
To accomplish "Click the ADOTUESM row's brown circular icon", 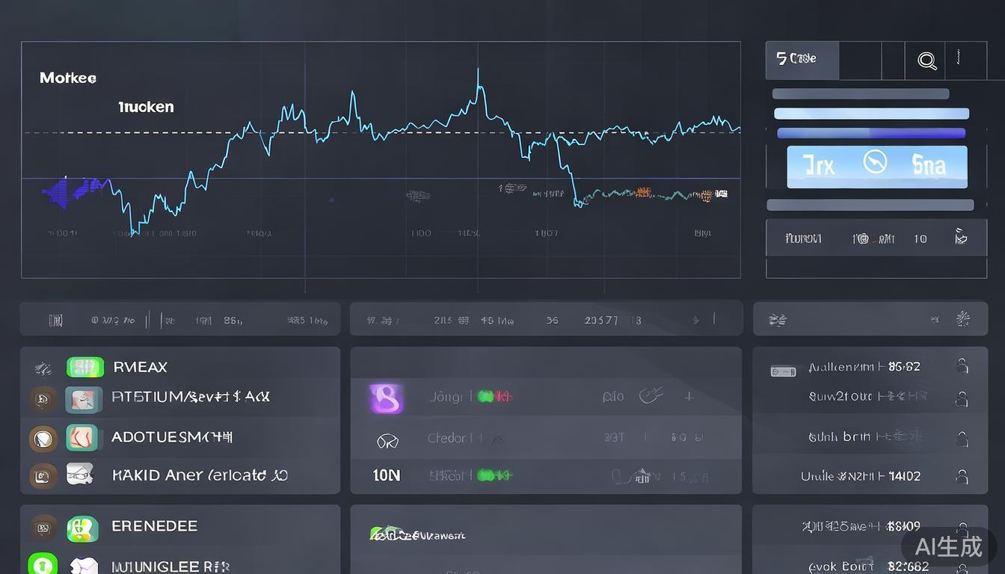I will coord(43,438).
